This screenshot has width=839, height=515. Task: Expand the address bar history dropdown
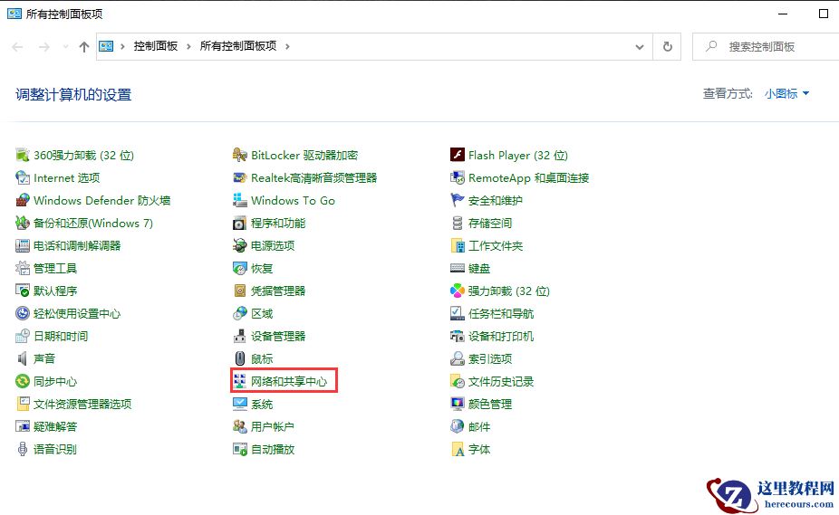click(640, 46)
